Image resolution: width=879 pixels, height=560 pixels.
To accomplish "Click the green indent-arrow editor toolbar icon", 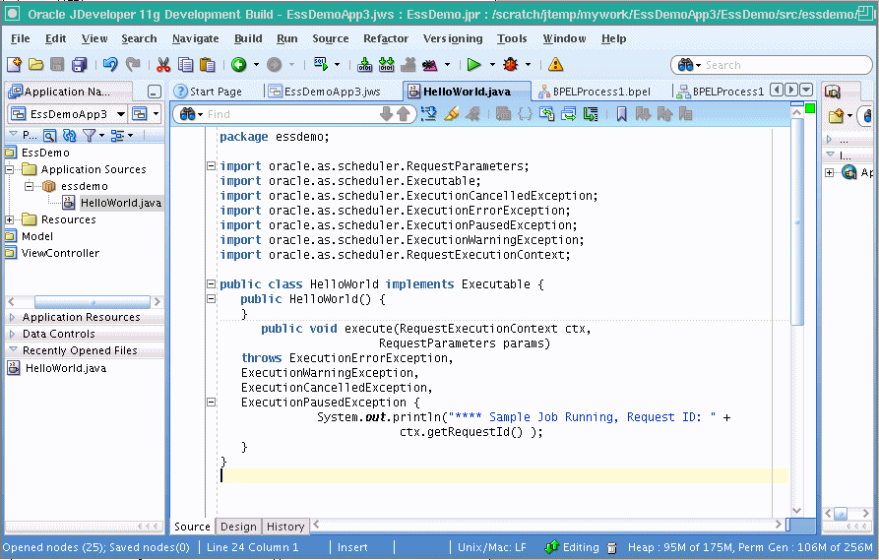I will coord(591,114).
